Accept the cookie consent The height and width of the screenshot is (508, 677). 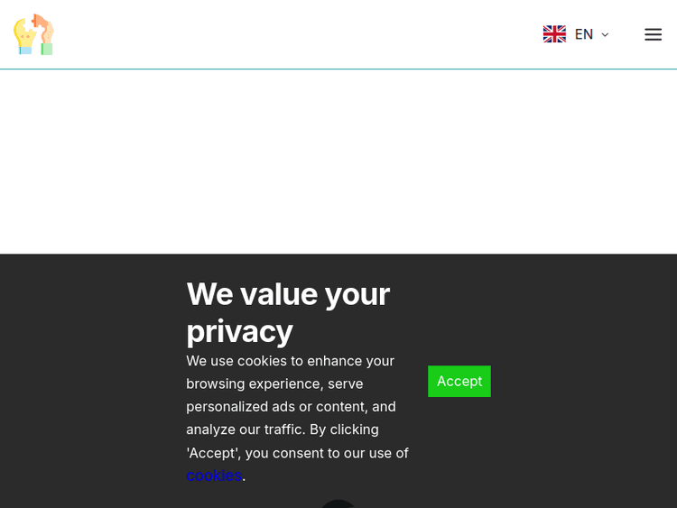pyautogui.click(x=459, y=381)
